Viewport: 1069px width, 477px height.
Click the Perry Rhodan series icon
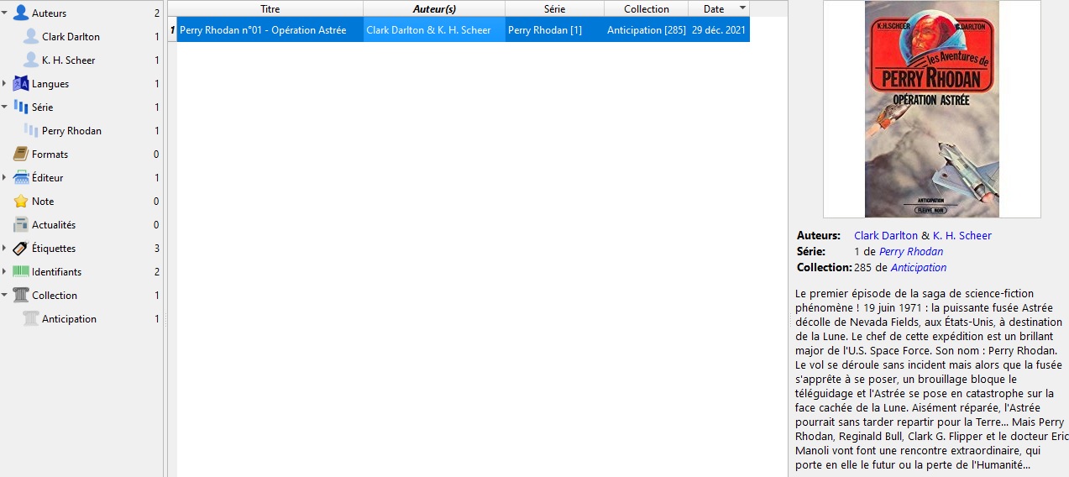(x=31, y=130)
